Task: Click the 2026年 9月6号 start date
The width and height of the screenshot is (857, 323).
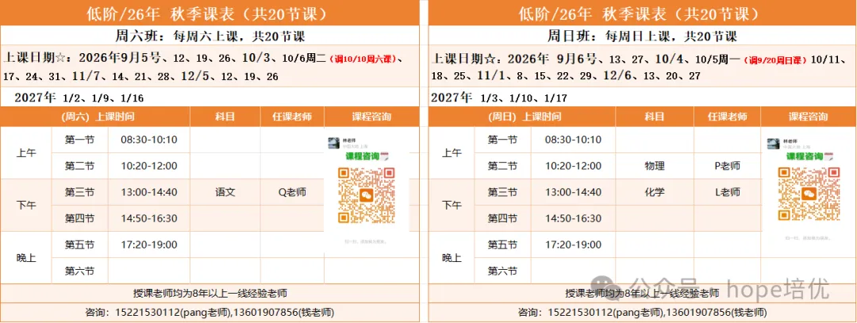Action: (551, 58)
